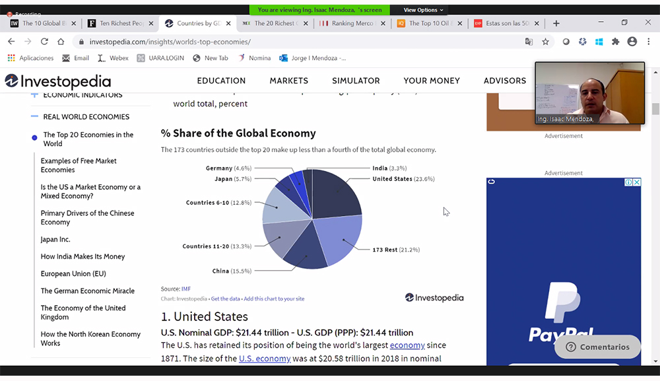Collapse the Real World Economies section
Viewport: 660px width, 381px height.
pos(34,117)
